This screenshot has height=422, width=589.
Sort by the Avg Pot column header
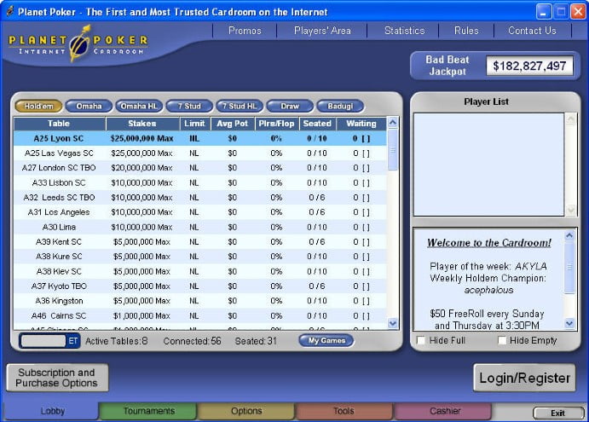[x=233, y=124]
